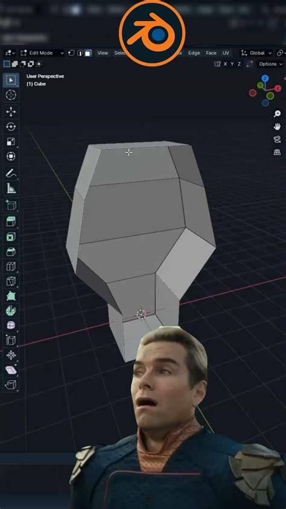Select the Move tool
The height and width of the screenshot is (509, 286).
tap(11, 112)
